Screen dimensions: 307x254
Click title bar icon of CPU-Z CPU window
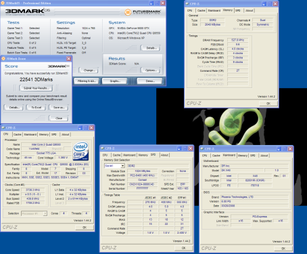(x=3, y=127)
